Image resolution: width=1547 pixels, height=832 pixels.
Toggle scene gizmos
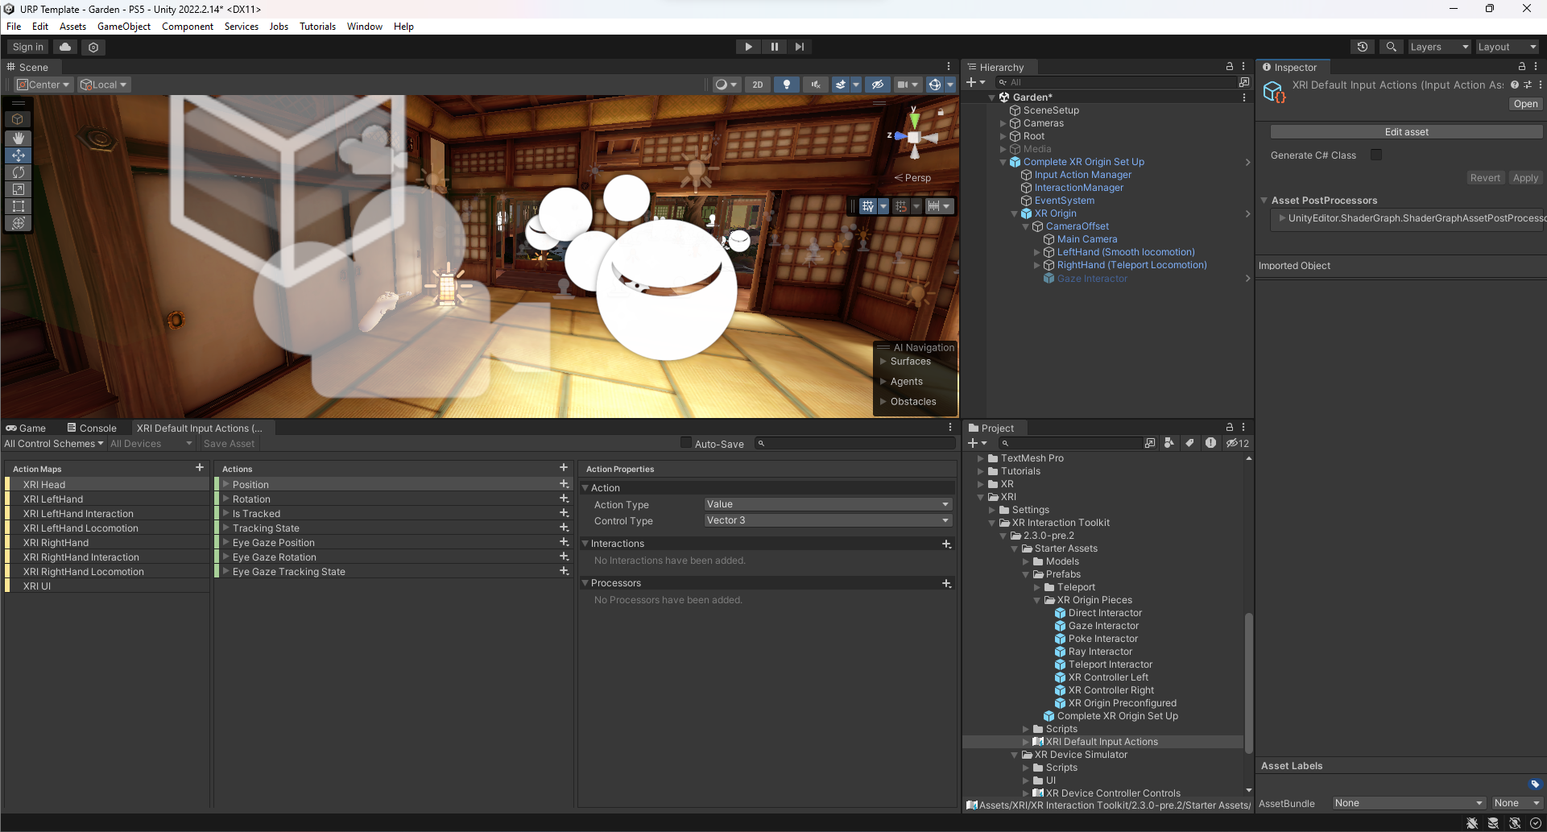coord(934,85)
